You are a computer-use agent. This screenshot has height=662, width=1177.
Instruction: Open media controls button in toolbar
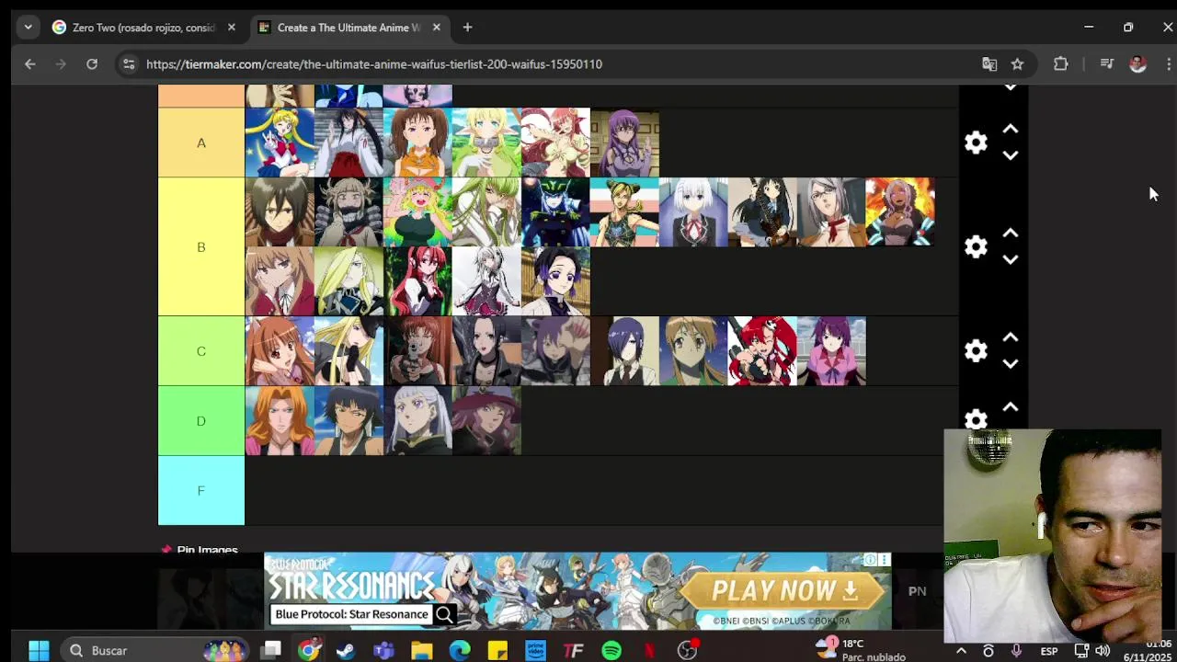coord(1107,63)
